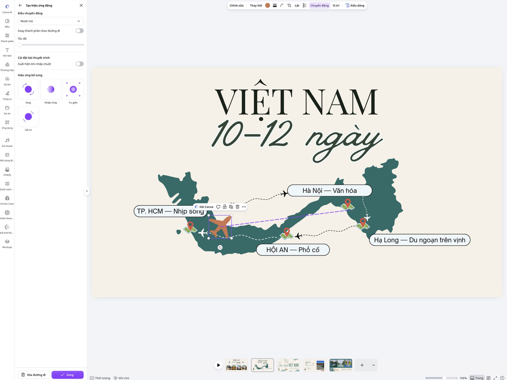Open Thời lượng duration settings
The height and width of the screenshot is (380, 507).
(x=100, y=378)
